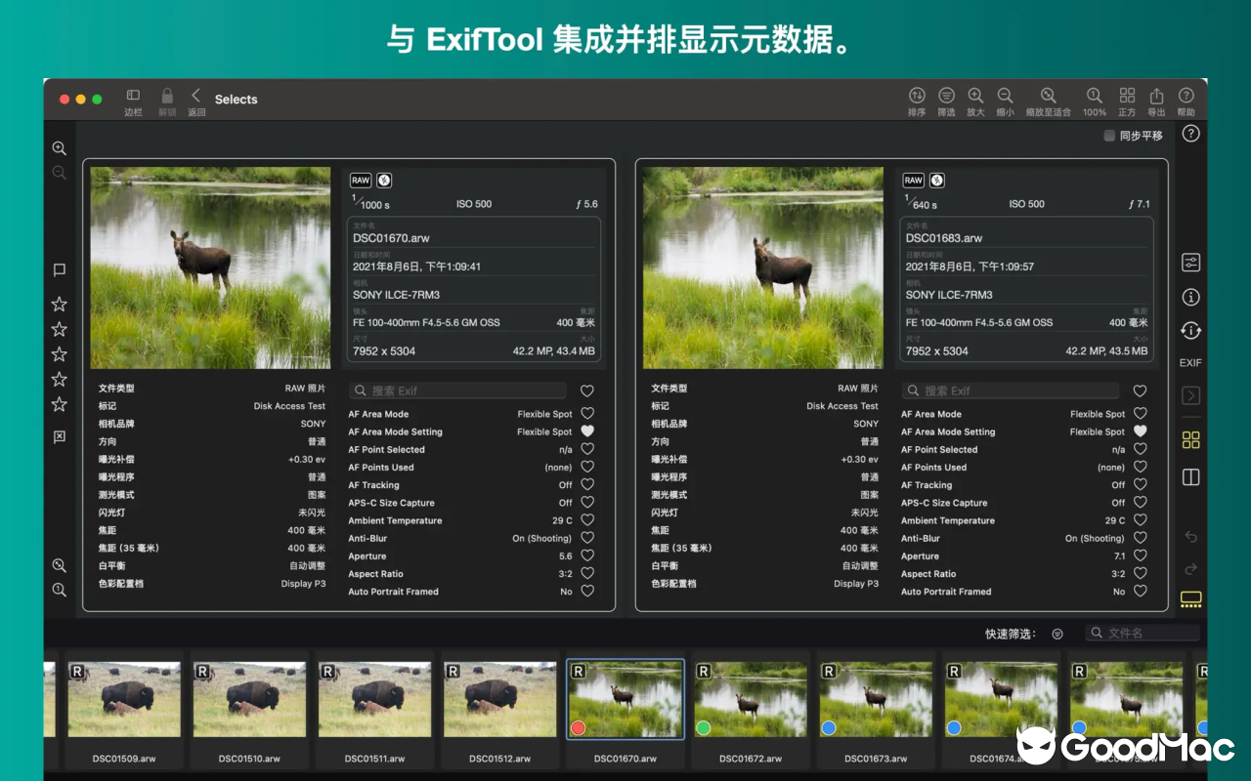
Task: Select 缩放至适合 zoom to fit
Action: click(x=1048, y=96)
